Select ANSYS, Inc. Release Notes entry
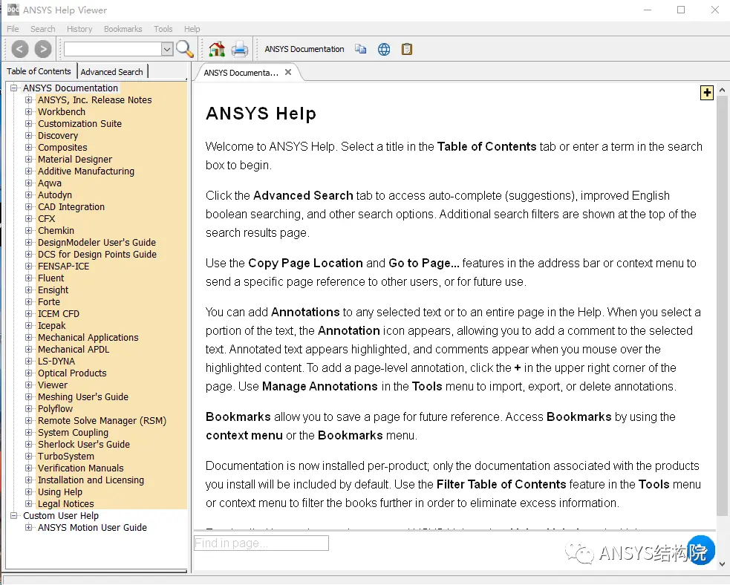730x585 pixels. (x=94, y=99)
